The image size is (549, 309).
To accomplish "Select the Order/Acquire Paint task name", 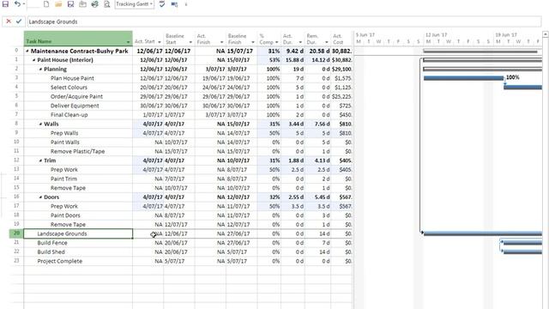I will pyautogui.click(x=76, y=96).
